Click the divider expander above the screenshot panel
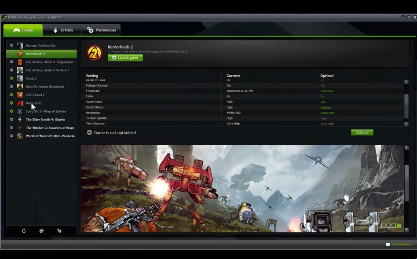417x259 pixels. tap(244, 142)
